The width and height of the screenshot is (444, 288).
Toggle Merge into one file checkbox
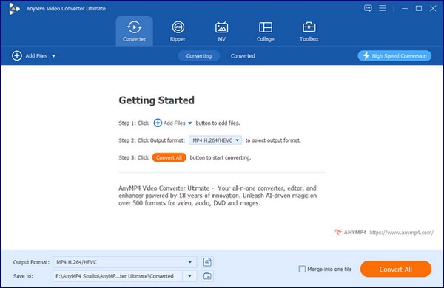tap(302, 269)
